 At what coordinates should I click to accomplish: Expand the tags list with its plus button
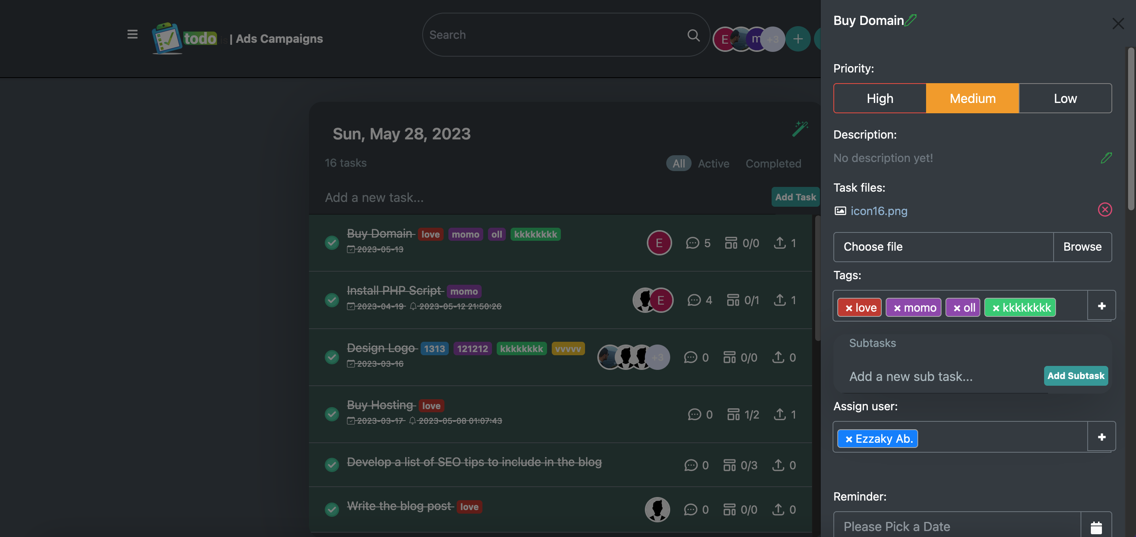(1101, 306)
